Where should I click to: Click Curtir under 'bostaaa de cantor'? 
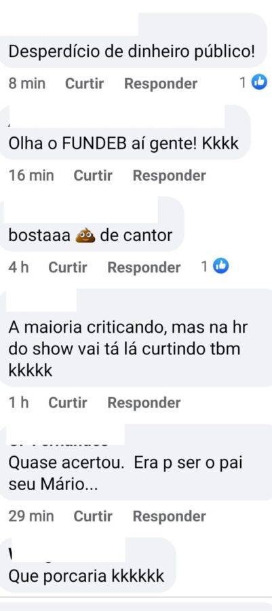pos(68,267)
